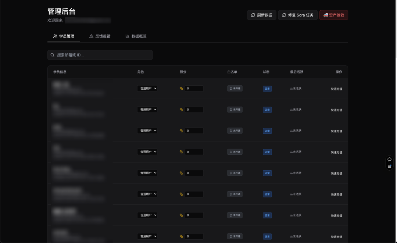Click the feedback list icon below the chat bubble
The image size is (397, 243).
point(390,166)
